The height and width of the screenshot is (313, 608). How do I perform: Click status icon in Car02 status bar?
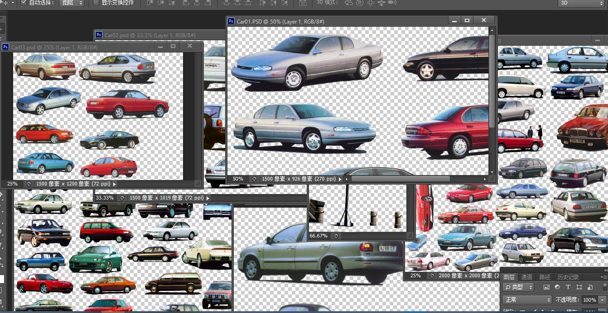pos(122,198)
